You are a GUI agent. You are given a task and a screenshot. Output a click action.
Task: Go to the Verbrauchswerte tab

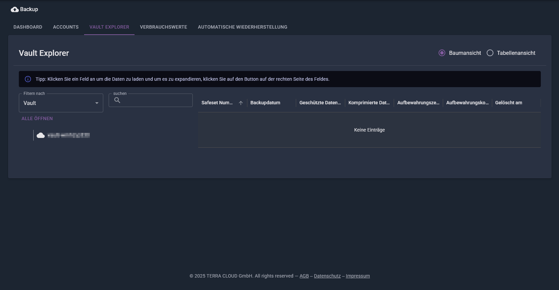[x=163, y=27]
